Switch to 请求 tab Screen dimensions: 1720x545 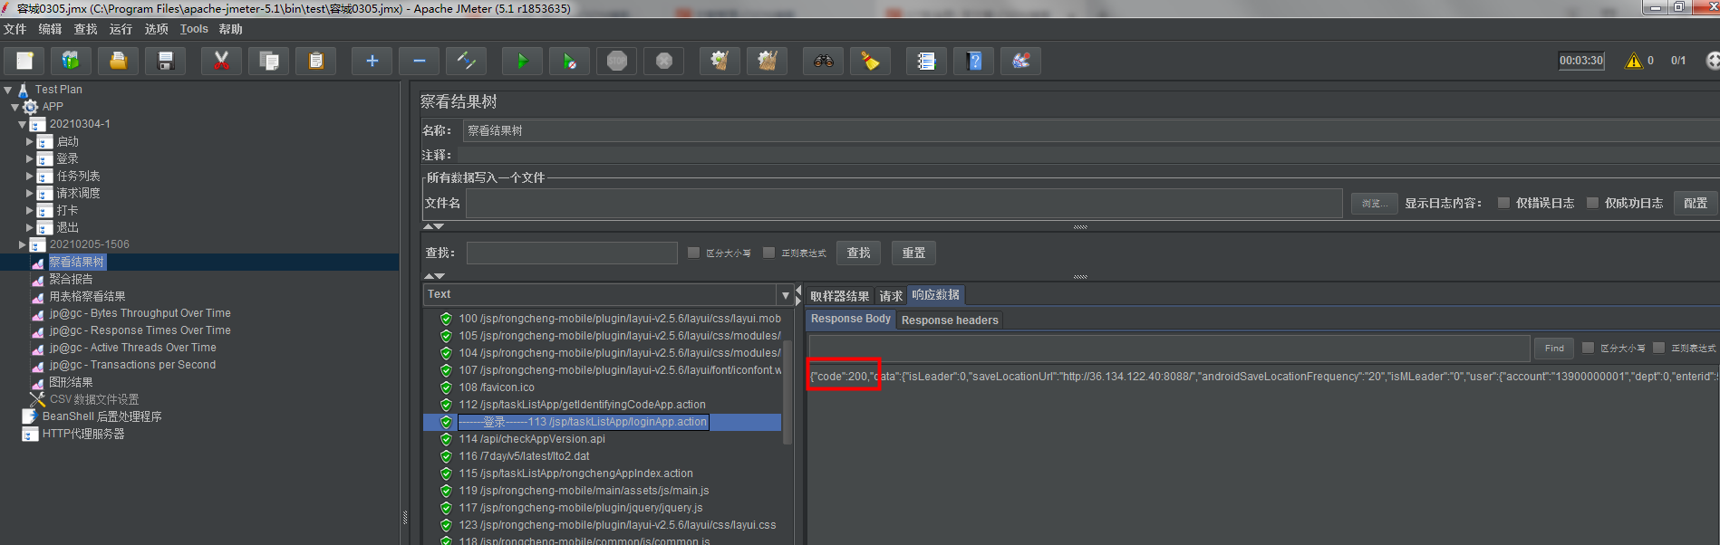pos(891,296)
